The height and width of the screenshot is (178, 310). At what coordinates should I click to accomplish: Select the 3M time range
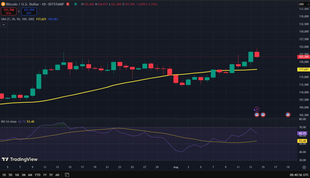[x=24, y=175]
